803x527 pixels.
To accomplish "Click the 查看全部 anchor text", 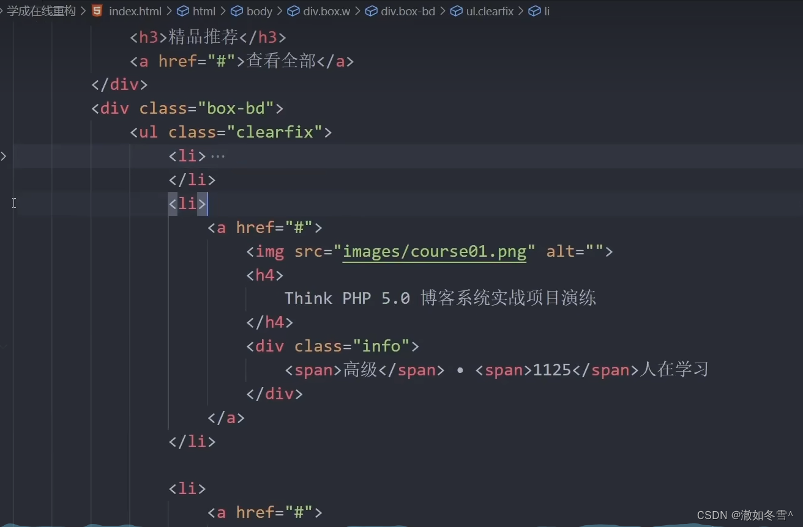I will tap(281, 61).
